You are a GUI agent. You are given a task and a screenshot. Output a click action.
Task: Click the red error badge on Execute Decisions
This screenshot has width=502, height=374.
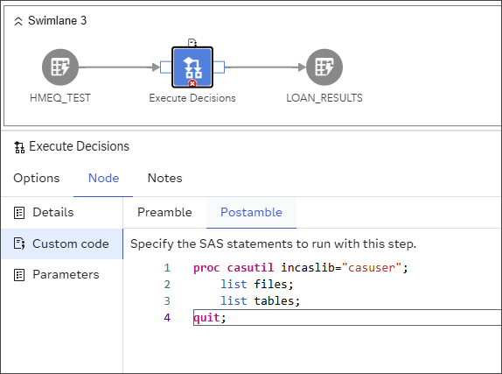192,84
